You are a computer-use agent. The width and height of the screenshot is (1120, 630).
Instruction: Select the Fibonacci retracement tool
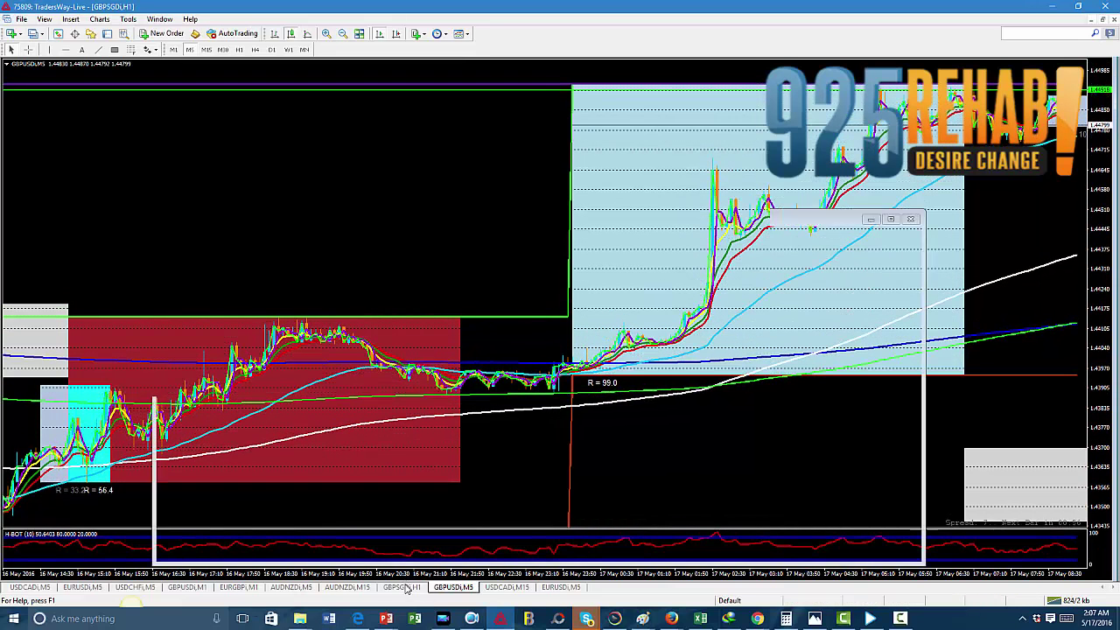tap(131, 50)
